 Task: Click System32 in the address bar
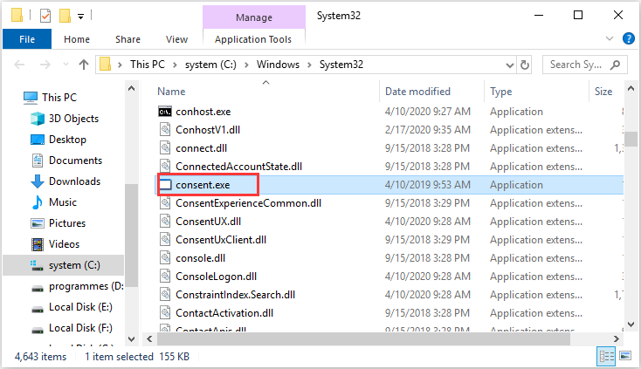click(x=341, y=65)
